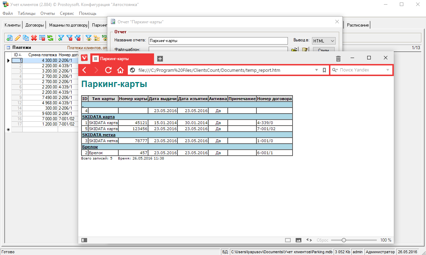Reload the page in the browser
The width and height of the screenshot is (426, 255).
click(109, 70)
